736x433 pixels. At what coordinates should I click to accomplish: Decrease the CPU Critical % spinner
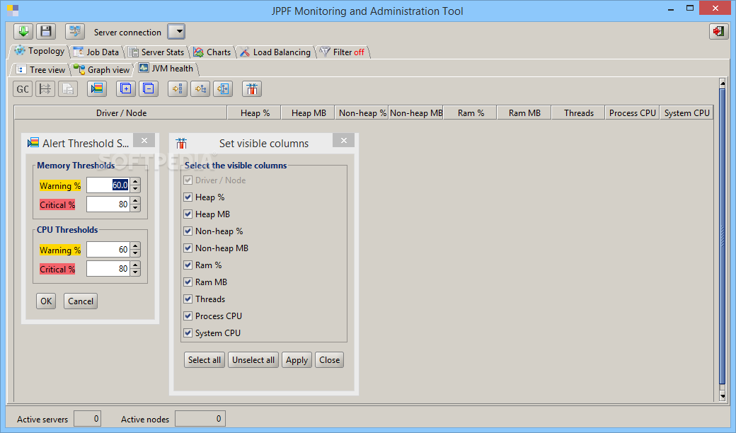point(135,272)
